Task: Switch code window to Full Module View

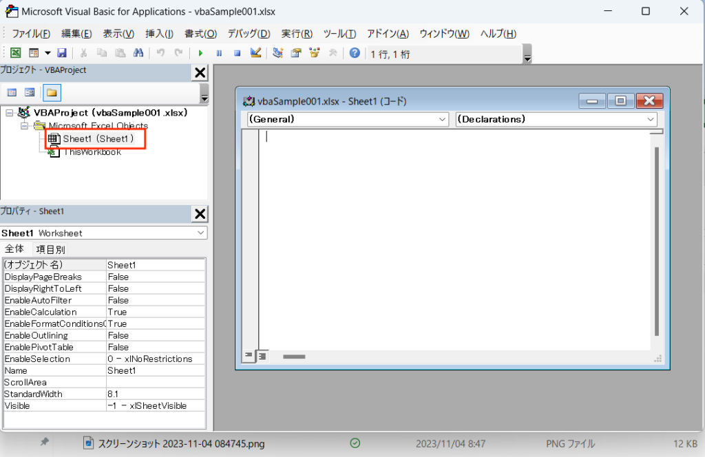Action: [x=262, y=357]
